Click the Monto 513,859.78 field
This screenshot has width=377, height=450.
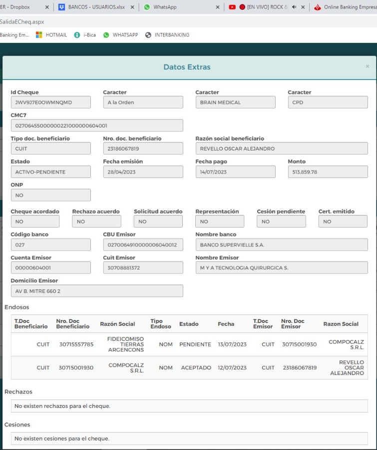click(328, 172)
